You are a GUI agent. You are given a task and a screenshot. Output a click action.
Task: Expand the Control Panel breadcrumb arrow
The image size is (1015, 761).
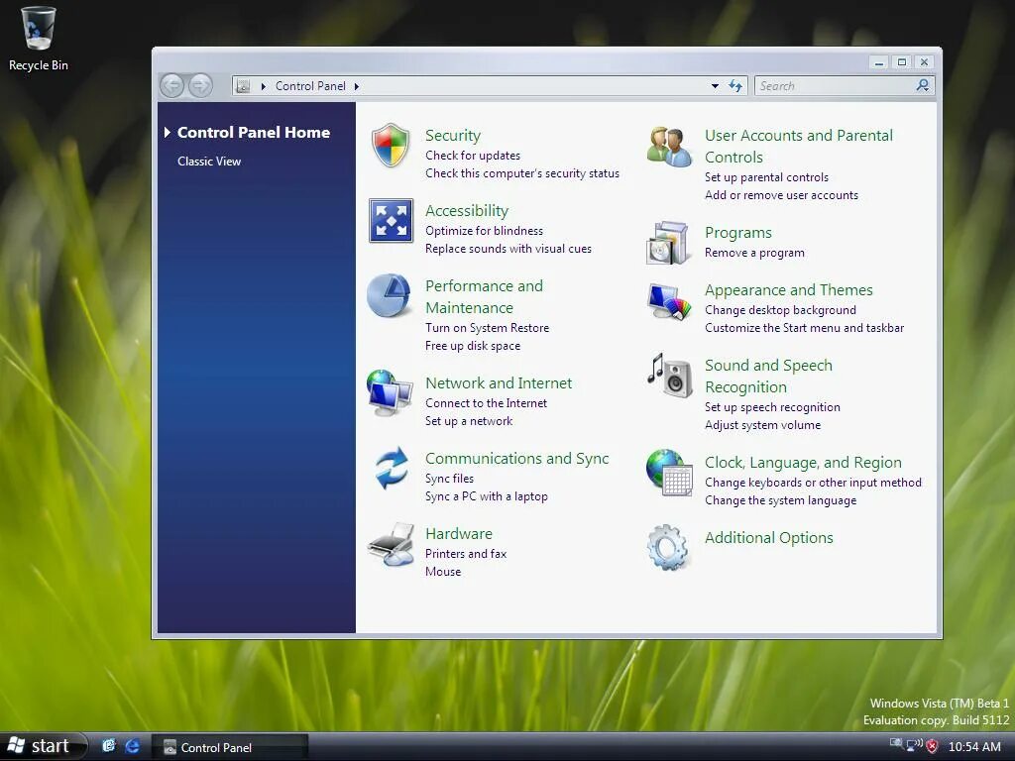[x=355, y=85]
